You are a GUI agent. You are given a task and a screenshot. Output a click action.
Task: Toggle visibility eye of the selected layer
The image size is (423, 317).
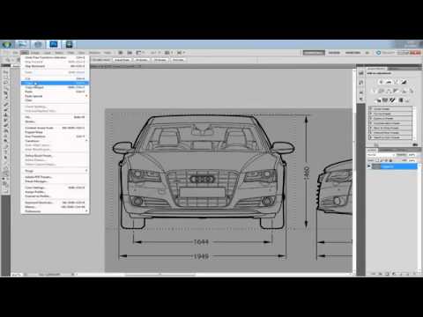pos(369,166)
